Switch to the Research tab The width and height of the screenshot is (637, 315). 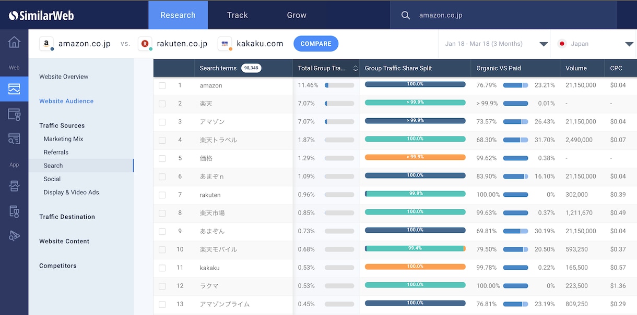tap(178, 15)
